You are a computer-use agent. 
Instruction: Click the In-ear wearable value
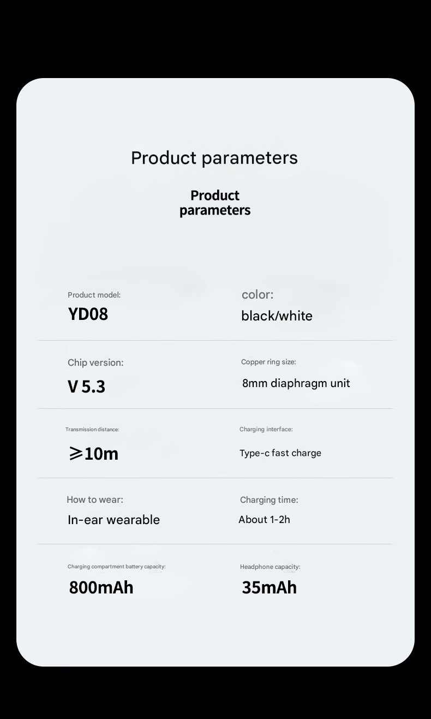click(114, 520)
